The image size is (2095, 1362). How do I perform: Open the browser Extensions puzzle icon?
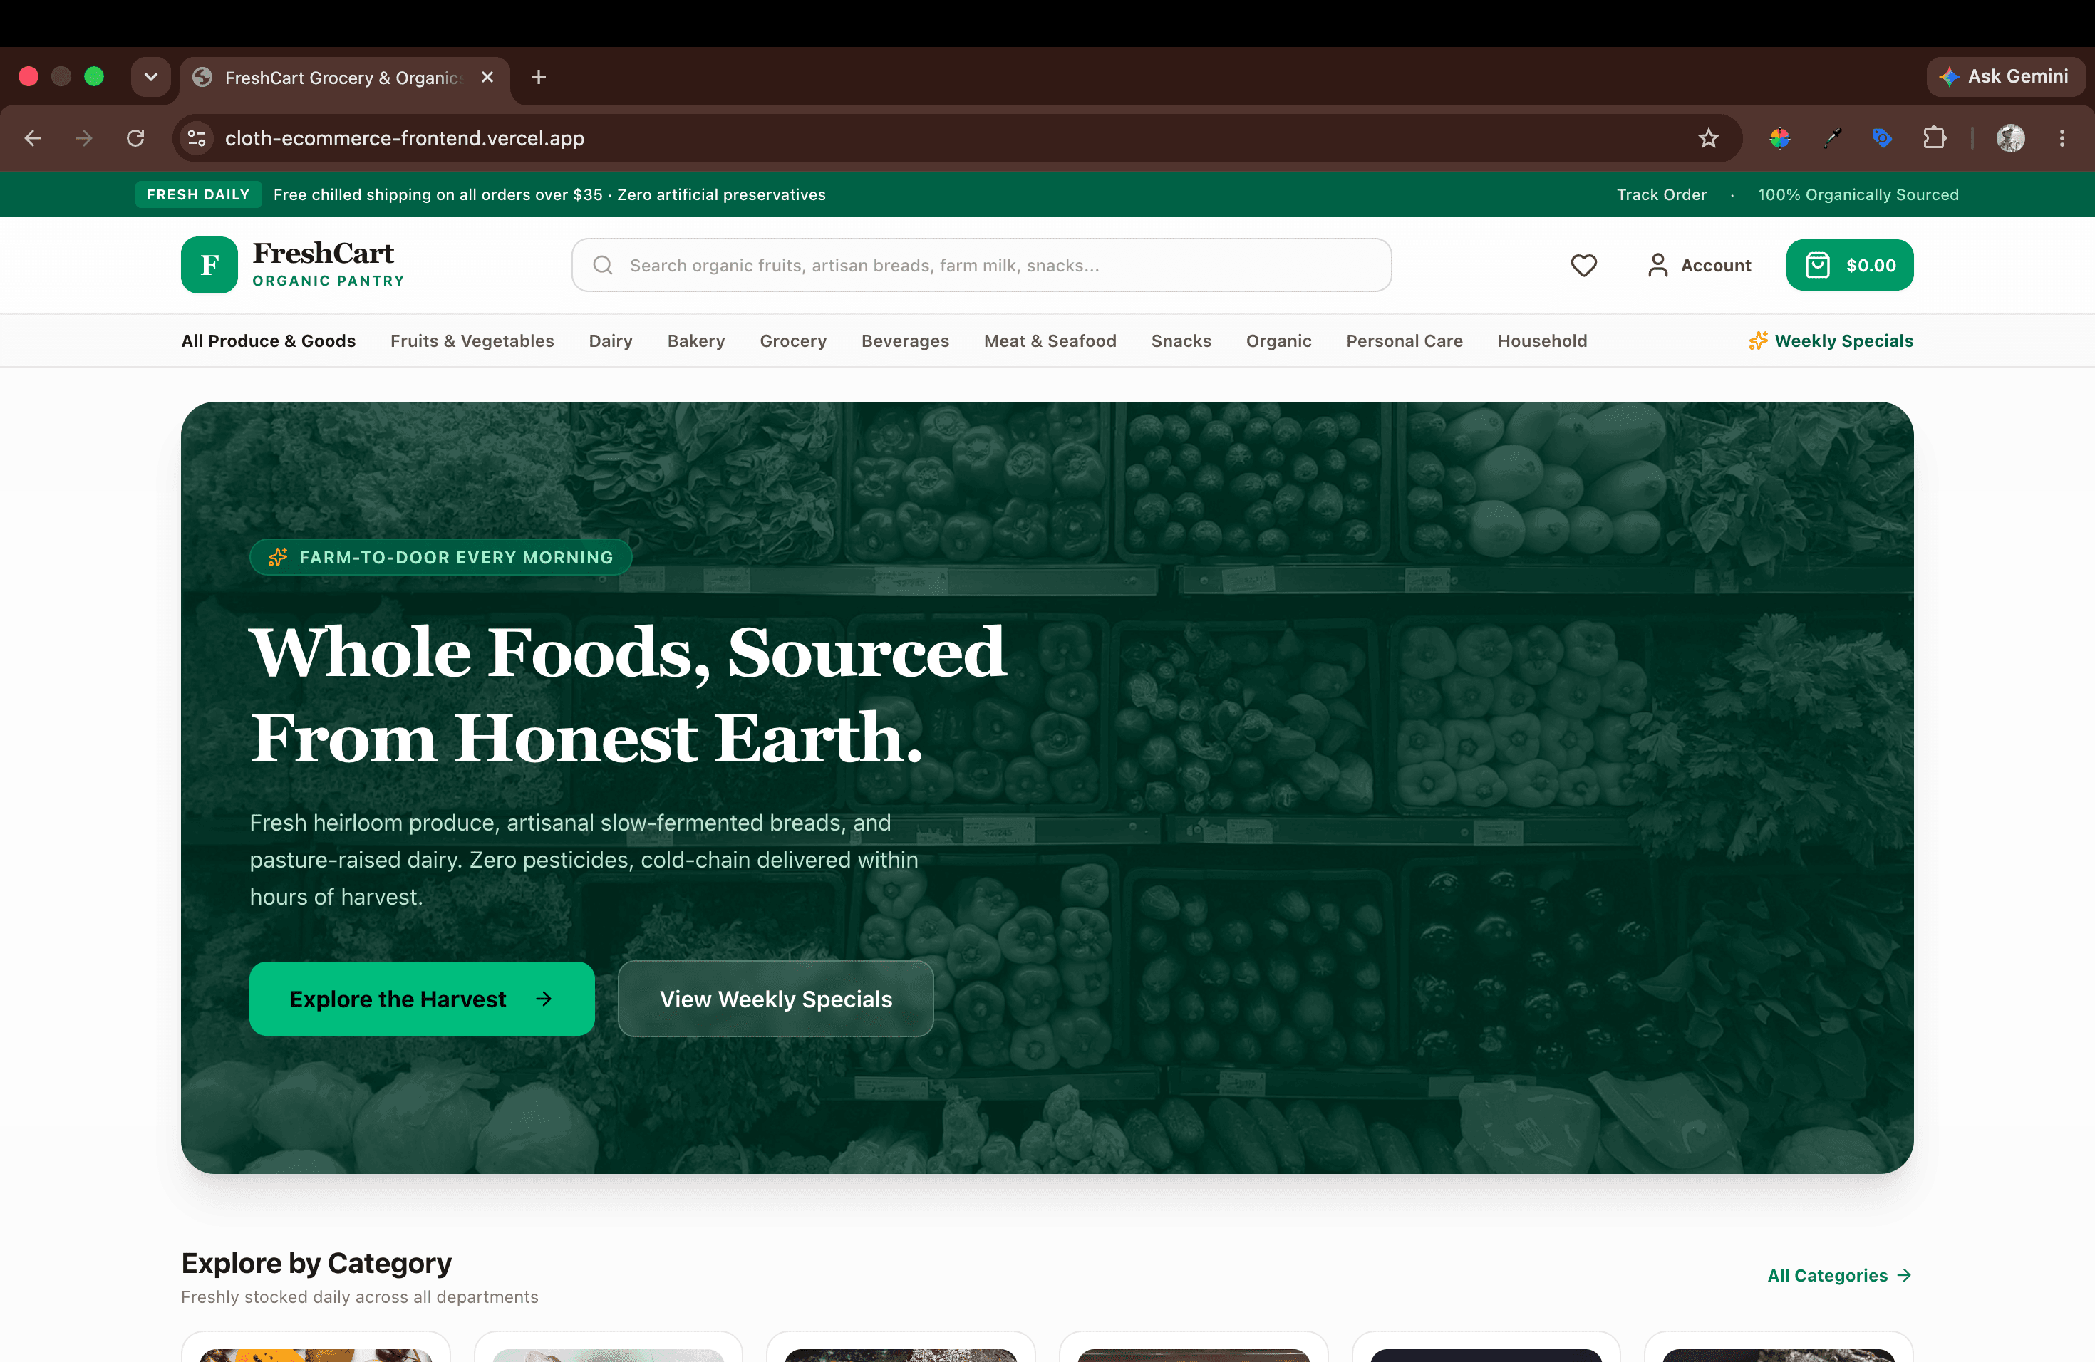point(1935,138)
